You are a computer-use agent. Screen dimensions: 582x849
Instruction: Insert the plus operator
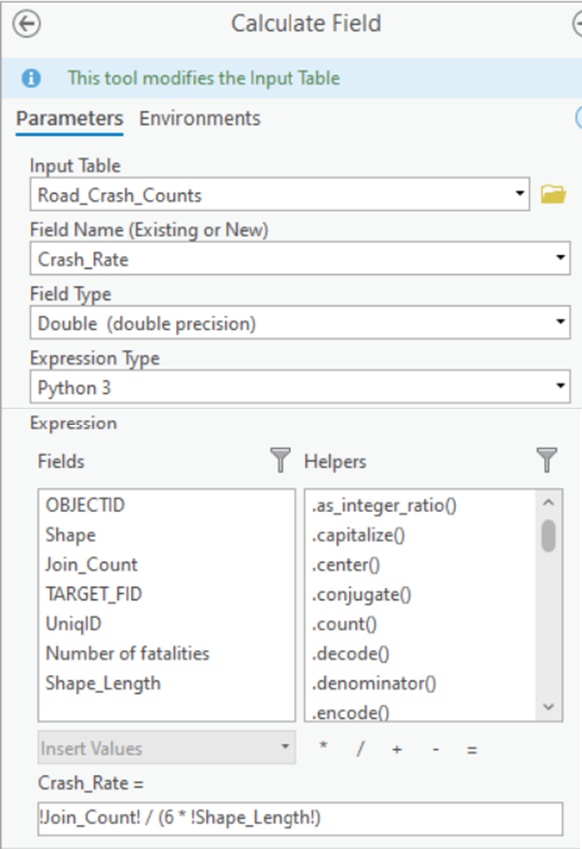click(x=397, y=749)
